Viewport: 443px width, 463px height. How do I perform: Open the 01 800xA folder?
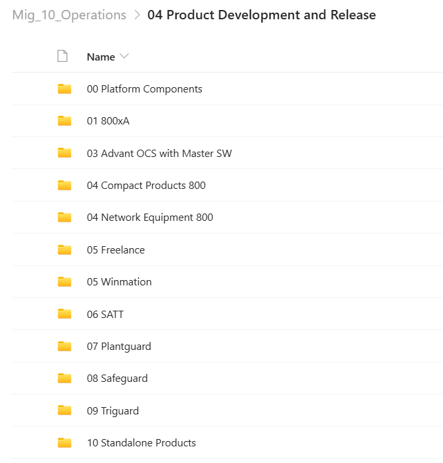pos(108,121)
